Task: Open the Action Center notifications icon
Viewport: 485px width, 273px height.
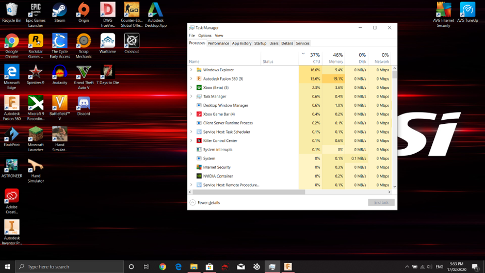Action: (475, 266)
